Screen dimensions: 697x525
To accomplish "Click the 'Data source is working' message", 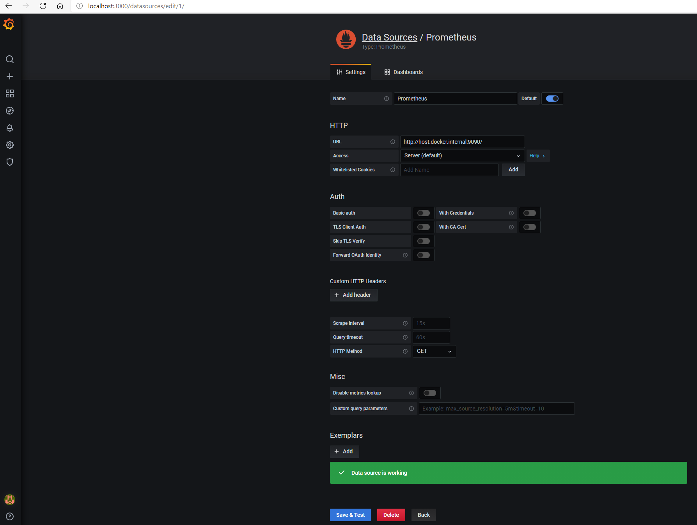I will pos(379,473).
